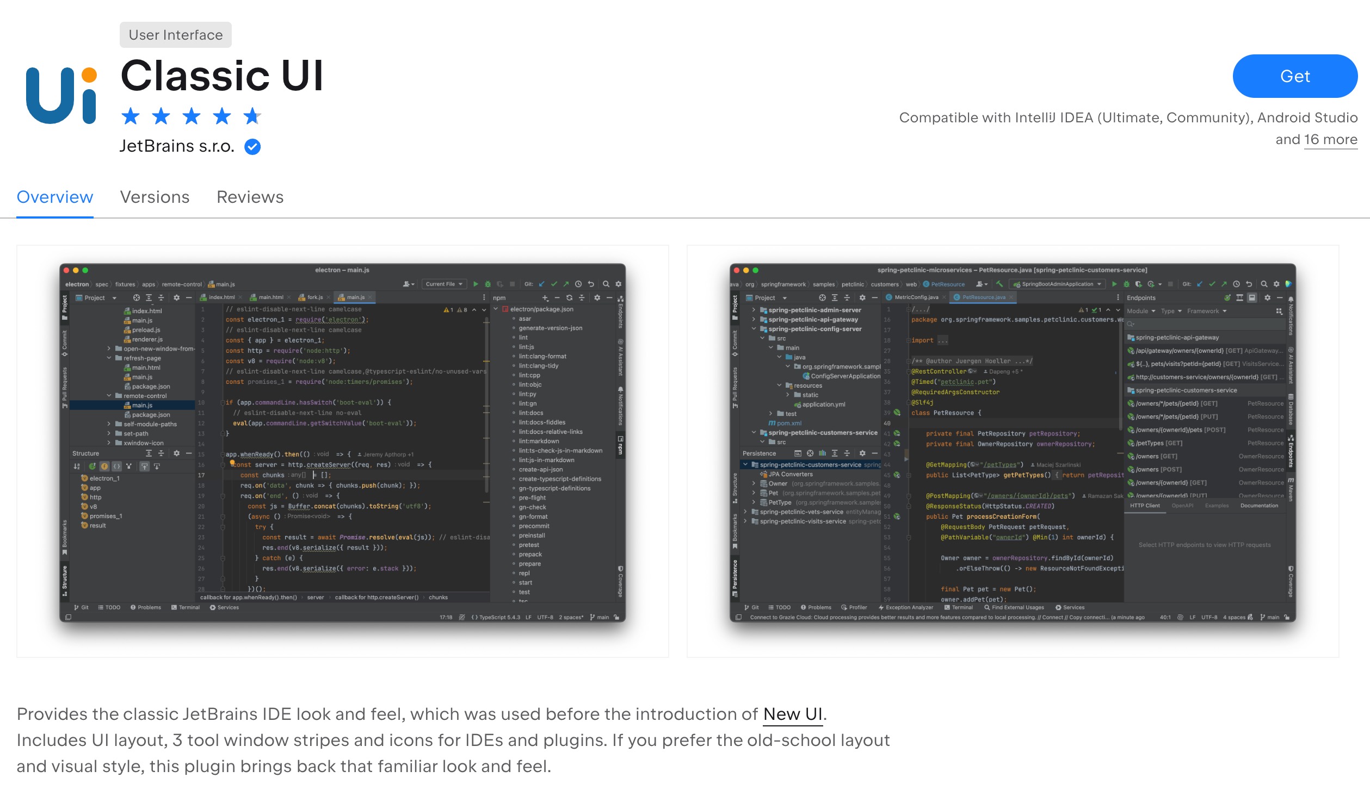Switch to the Reviews tab
Screen dimensions: 1370x796
pos(250,197)
